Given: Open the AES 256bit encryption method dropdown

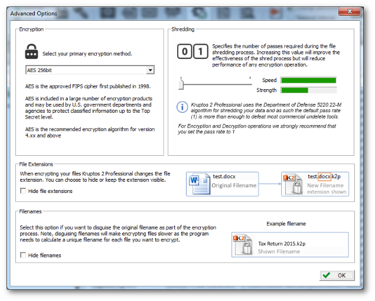Looking at the screenshot, I should pos(90,70).
